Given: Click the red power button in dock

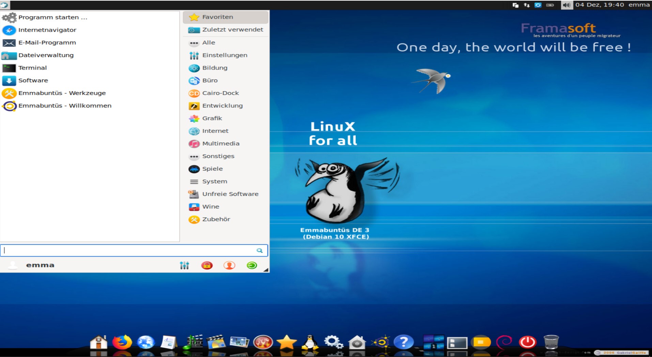Looking at the screenshot, I should point(528,342).
